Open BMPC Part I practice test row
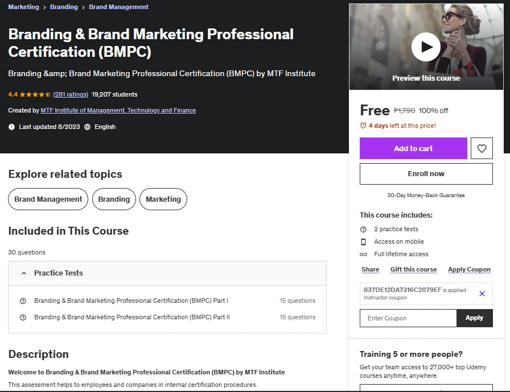 coord(167,301)
